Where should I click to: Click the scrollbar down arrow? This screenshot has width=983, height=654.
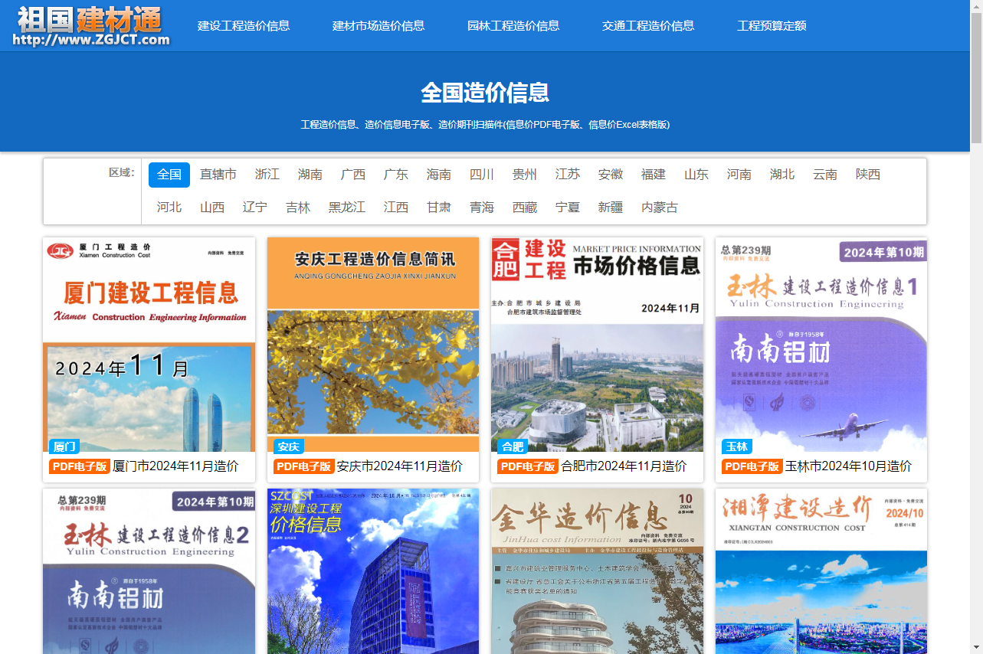click(x=976, y=648)
